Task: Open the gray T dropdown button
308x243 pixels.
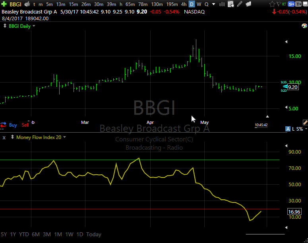Action: pos(298,4)
